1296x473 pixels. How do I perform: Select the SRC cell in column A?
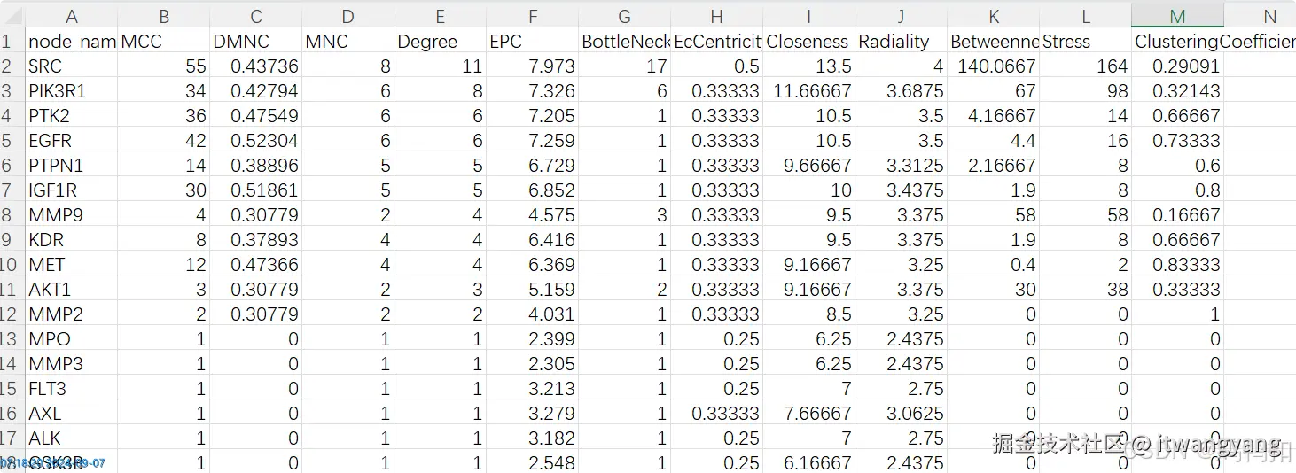[71, 66]
